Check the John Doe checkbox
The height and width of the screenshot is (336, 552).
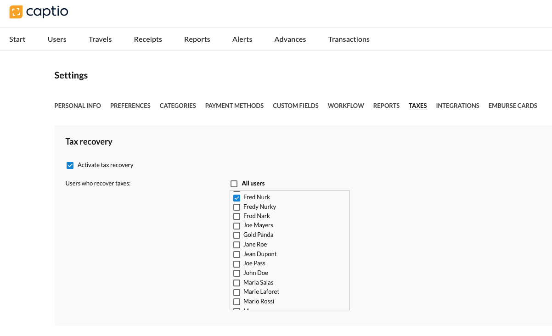[237, 274]
